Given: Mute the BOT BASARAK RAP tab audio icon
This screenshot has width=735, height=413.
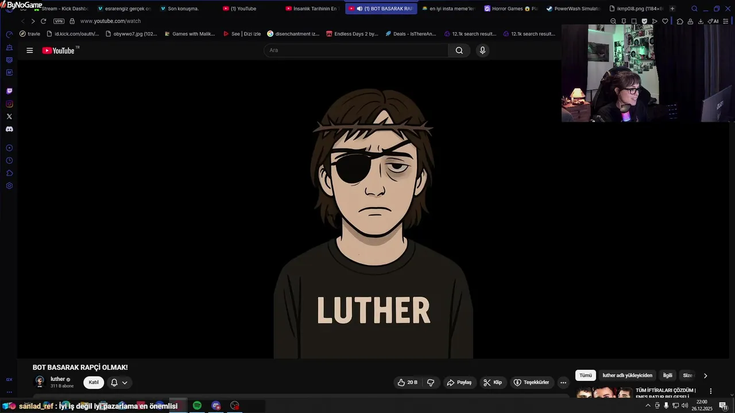Looking at the screenshot, I should click(x=359, y=9).
